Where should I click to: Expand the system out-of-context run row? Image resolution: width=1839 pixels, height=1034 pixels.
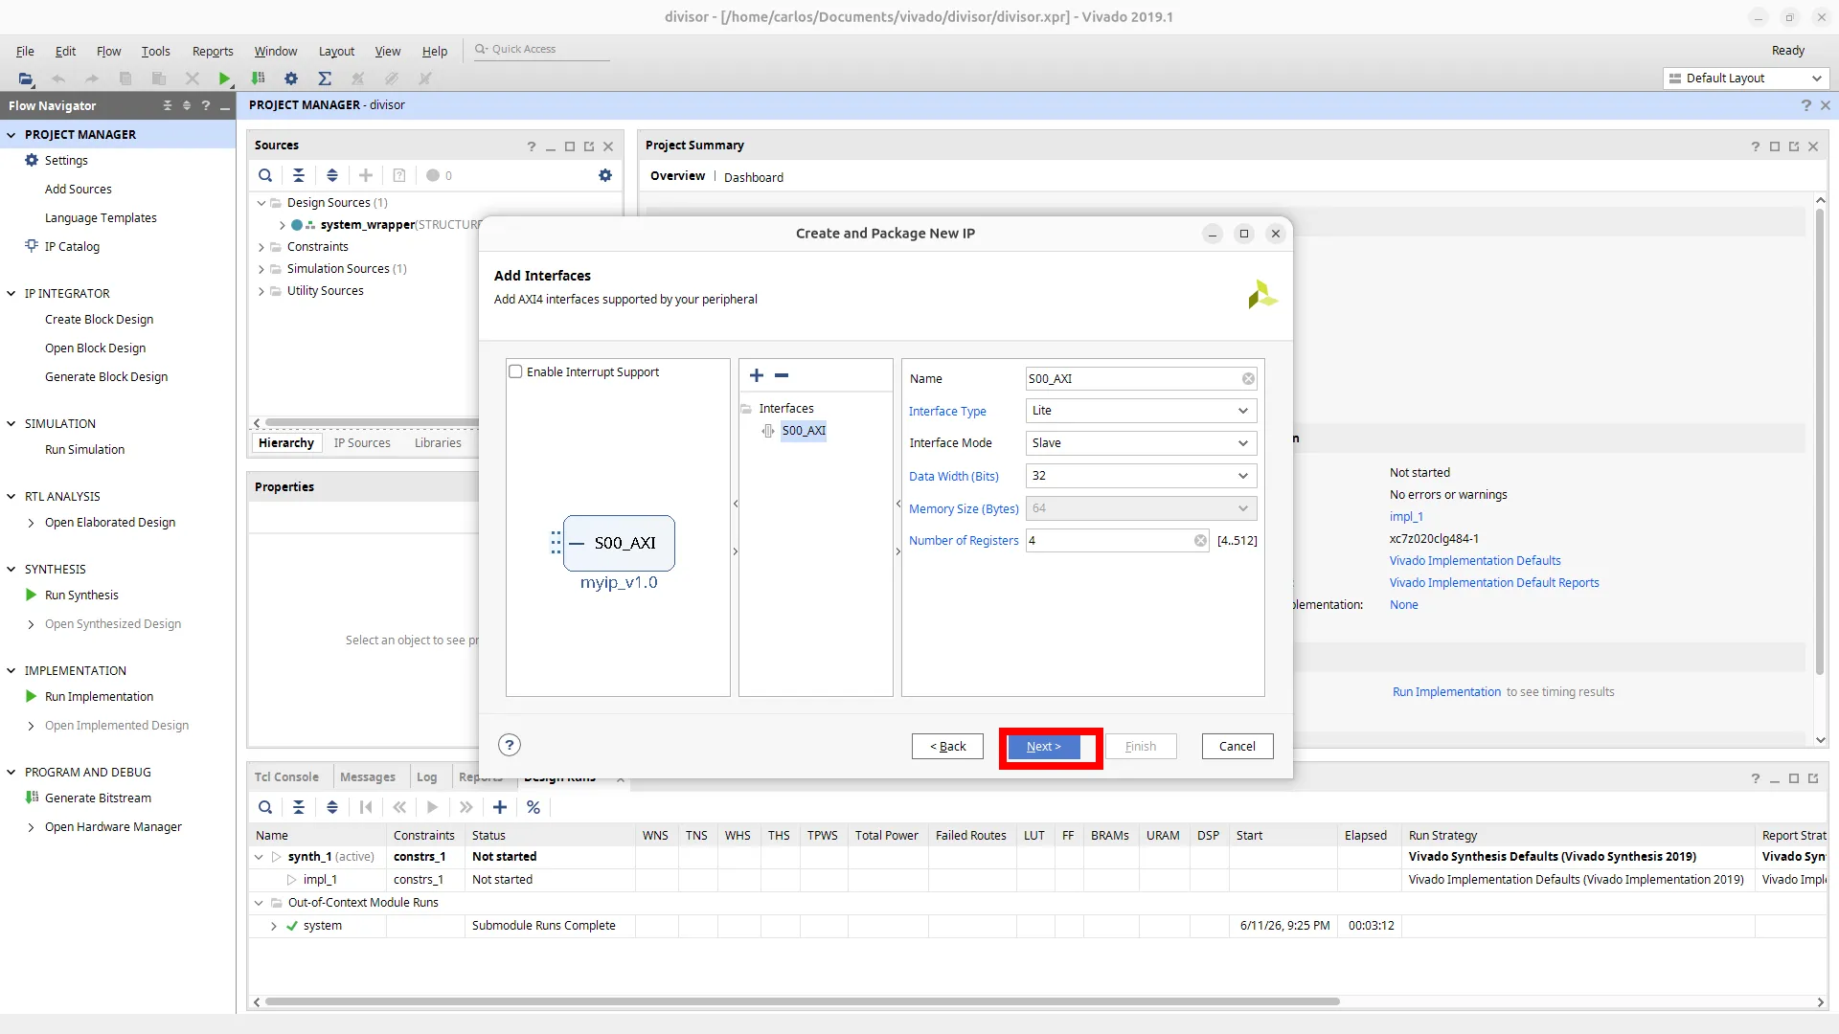point(274,926)
